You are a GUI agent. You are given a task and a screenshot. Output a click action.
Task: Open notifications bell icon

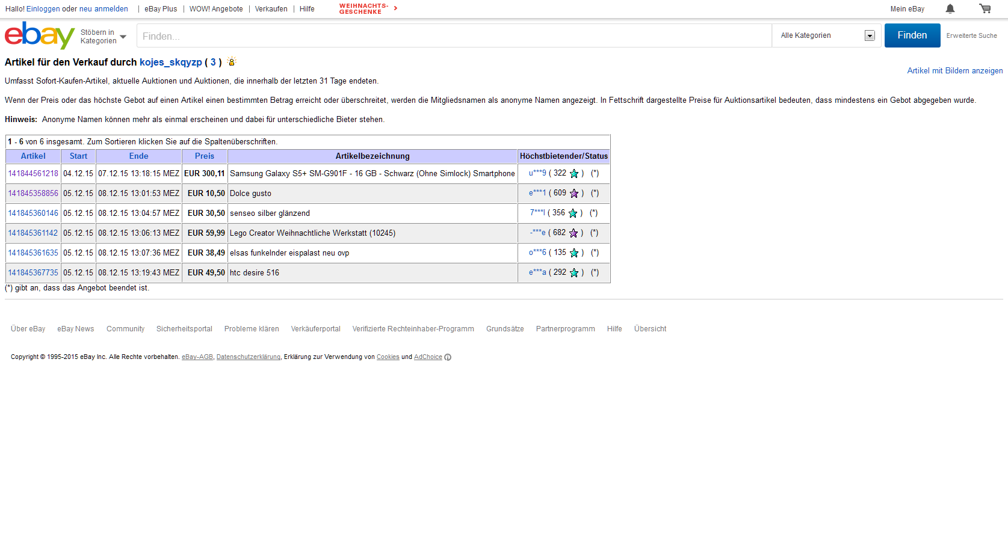click(x=950, y=8)
